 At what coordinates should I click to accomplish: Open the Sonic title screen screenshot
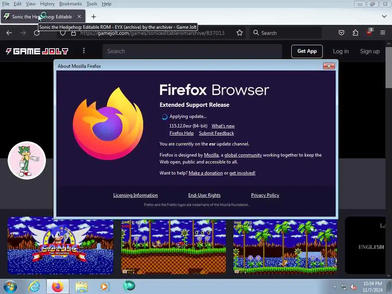coord(60,246)
